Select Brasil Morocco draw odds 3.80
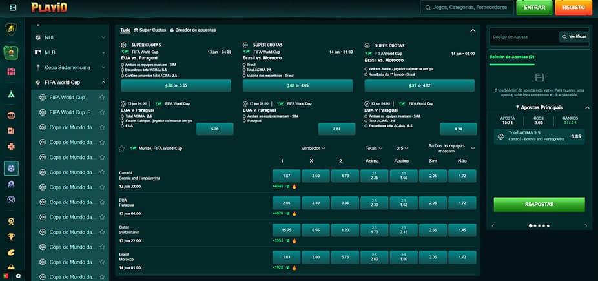Screen dimensions: 598x281 click(x=316, y=257)
